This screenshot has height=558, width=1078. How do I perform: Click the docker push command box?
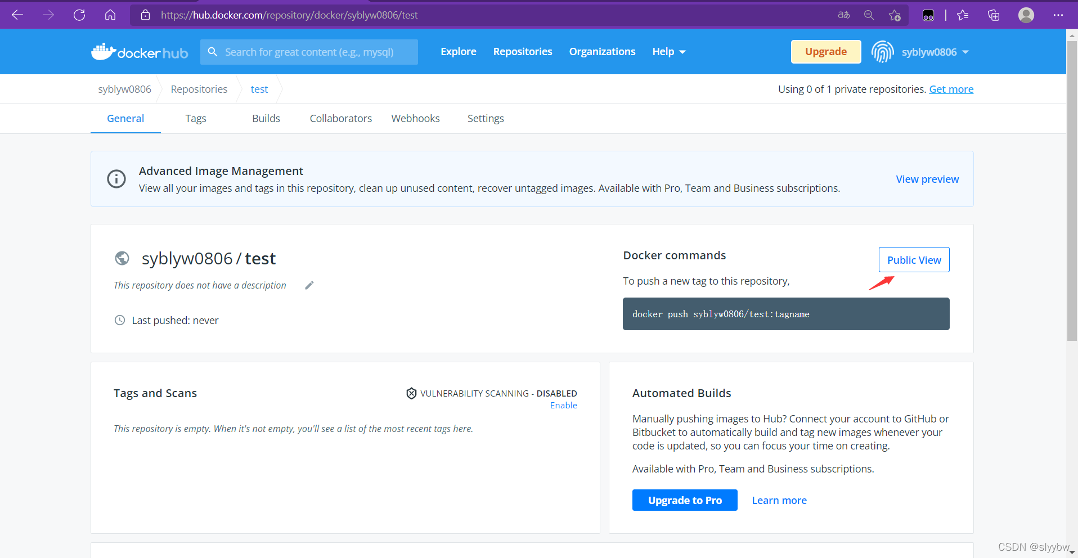pos(786,314)
